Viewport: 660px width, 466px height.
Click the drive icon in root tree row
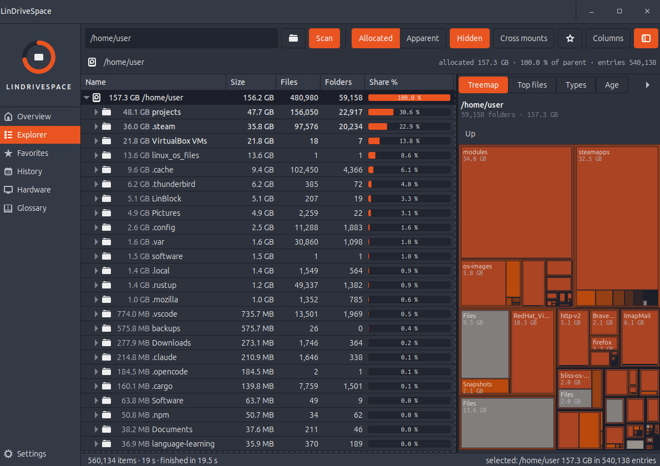[97, 98]
